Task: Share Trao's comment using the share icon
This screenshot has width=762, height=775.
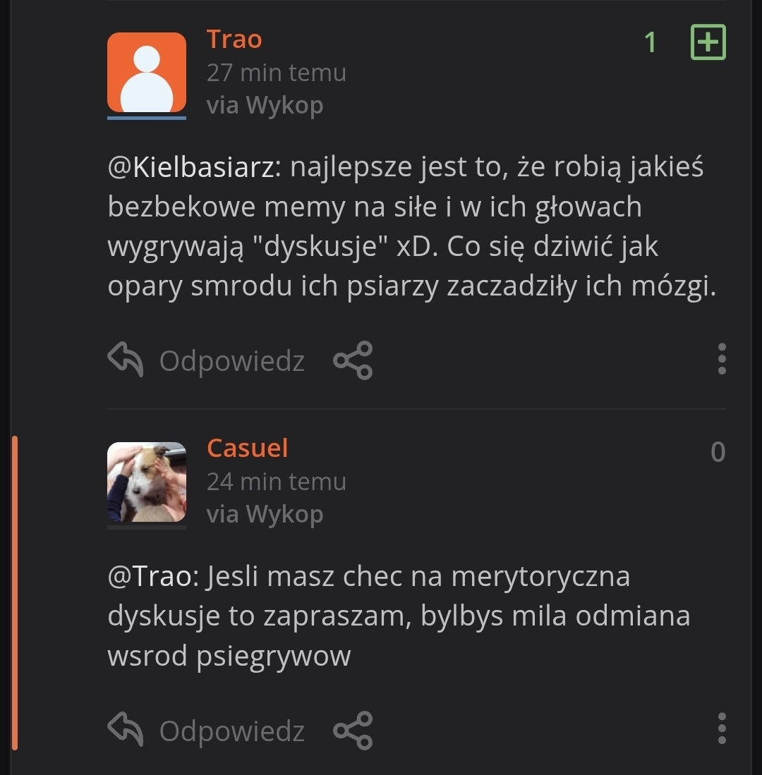Action: click(353, 360)
